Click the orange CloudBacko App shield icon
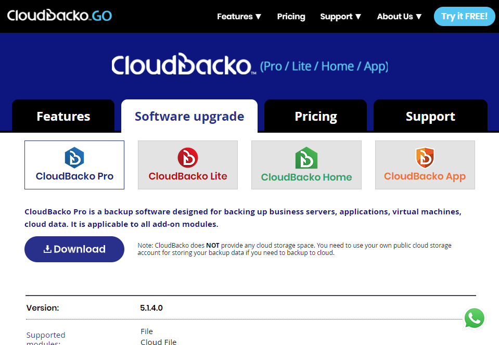 tap(425, 158)
